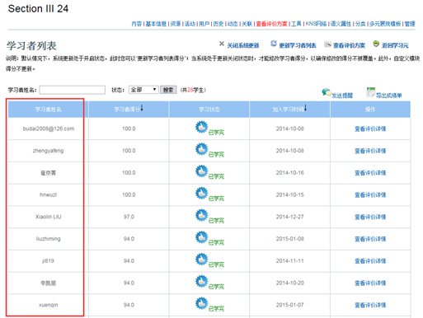Open 查看评价详情 for xuenqin
Image resolution: width=423 pixels, height=318 pixels.
click(x=370, y=305)
